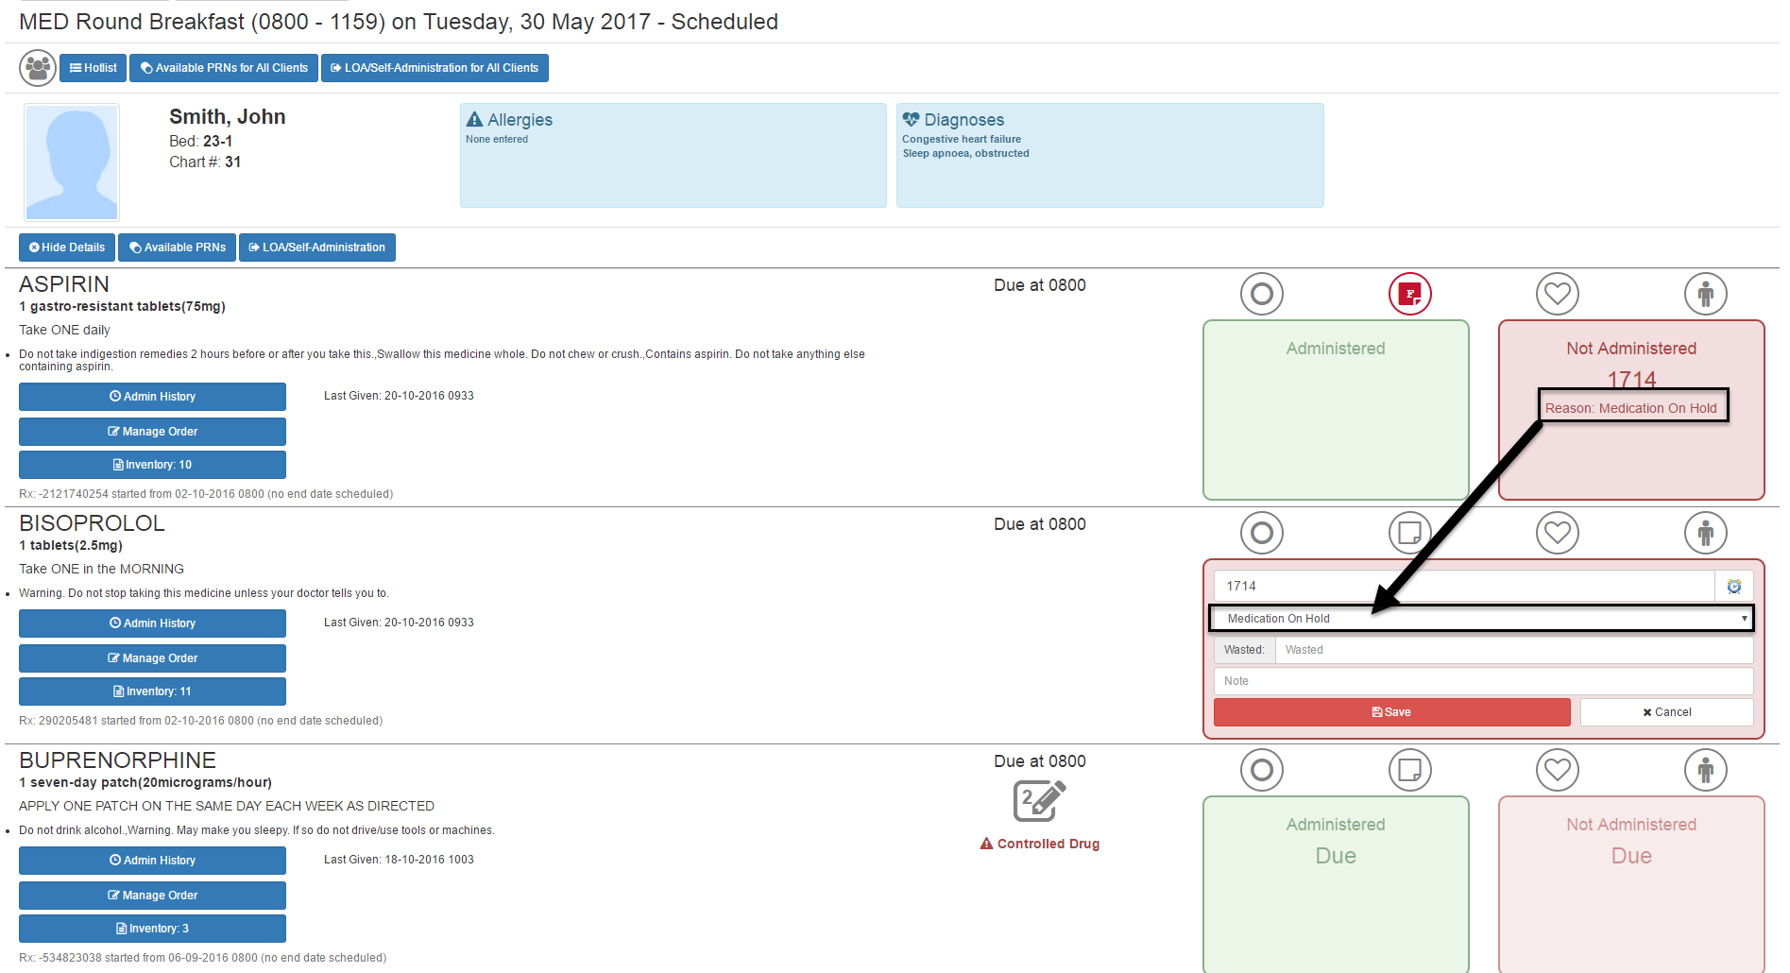Viewport: 1790px width, 973px height.
Task: Click the circle status icon for Aspirin
Action: click(1261, 294)
